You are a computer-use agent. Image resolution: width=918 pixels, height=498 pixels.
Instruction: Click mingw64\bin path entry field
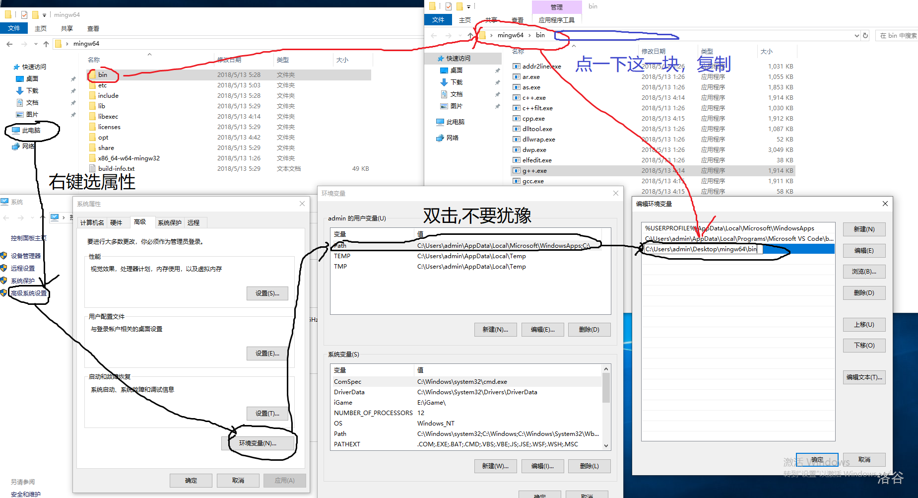click(x=703, y=249)
